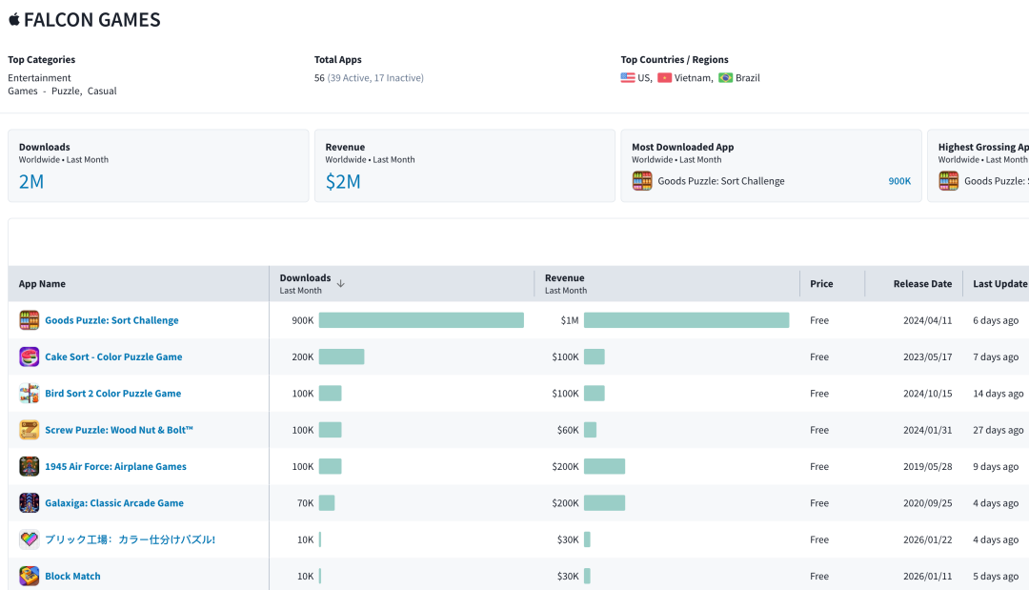Click the "56 (39 Active, 17 Inactive)" text
Screen dimensions: 1029x590
[x=369, y=77]
